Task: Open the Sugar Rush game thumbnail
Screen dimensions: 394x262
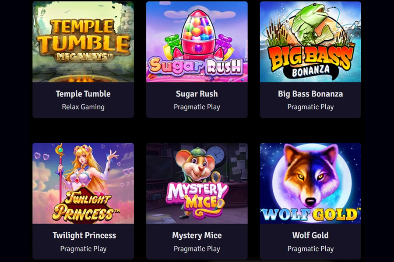Action: pos(197,41)
